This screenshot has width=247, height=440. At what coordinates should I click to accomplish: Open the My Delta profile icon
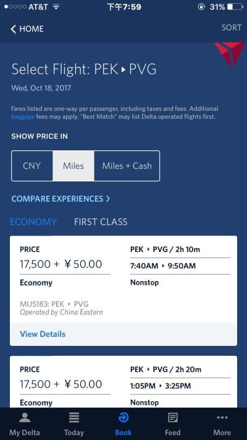[x=25, y=418]
